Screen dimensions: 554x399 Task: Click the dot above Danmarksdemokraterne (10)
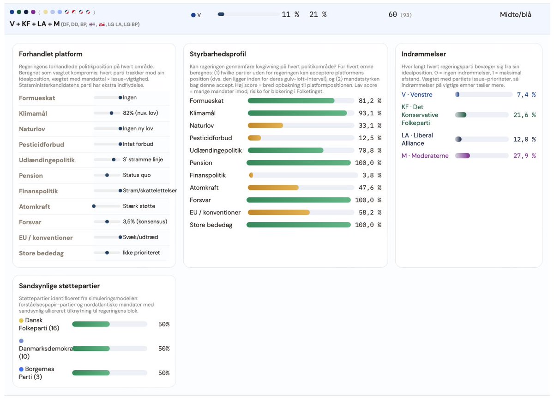tap(21, 340)
